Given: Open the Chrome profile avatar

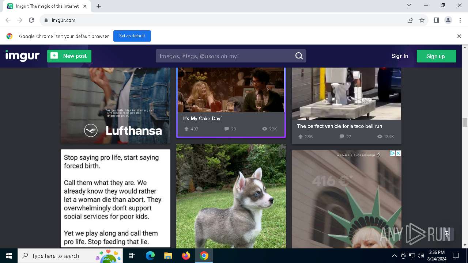Looking at the screenshot, I should pos(448,20).
